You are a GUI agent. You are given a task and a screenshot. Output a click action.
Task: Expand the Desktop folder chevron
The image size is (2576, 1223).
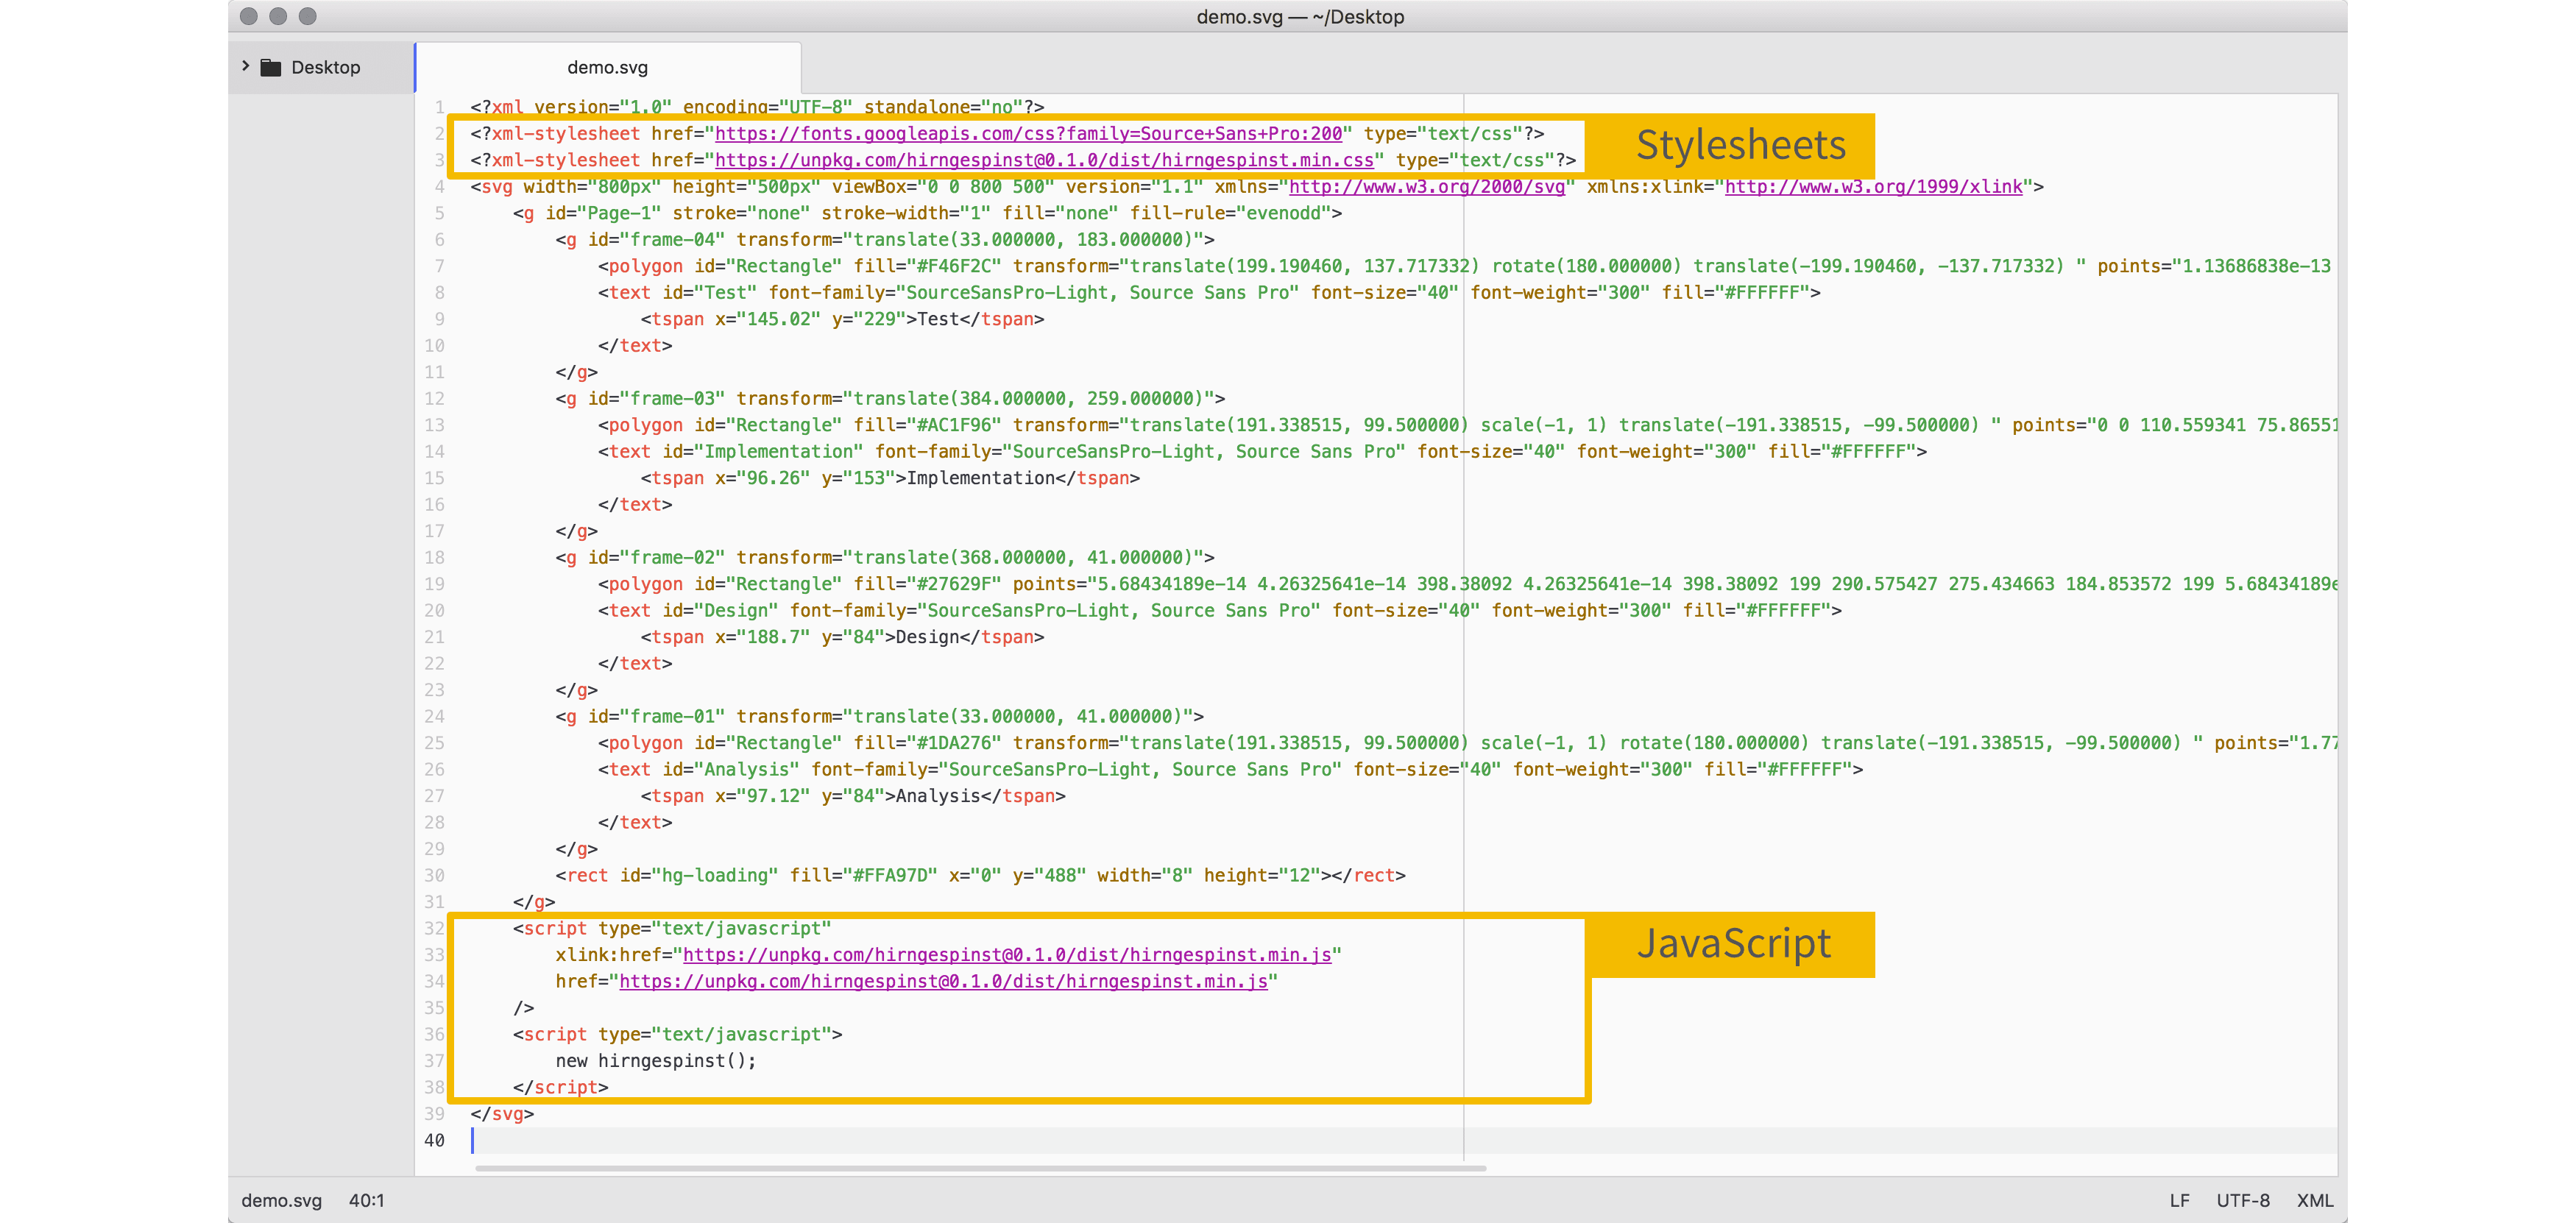(x=246, y=66)
